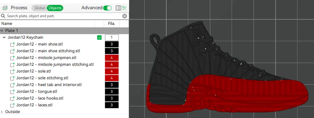Click part icon beside sole stitching.stl
This screenshot has width=314, height=118.
pyautogui.click(x=13, y=78)
